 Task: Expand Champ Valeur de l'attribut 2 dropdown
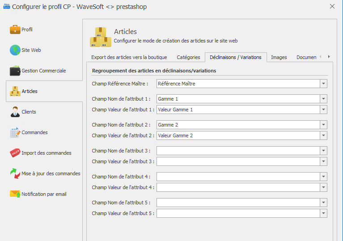323,135
